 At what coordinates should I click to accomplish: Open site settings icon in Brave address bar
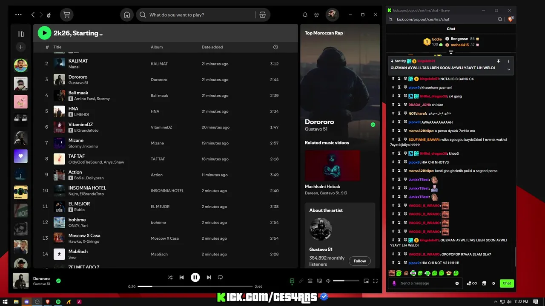pyautogui.click(x=391, y=19)
